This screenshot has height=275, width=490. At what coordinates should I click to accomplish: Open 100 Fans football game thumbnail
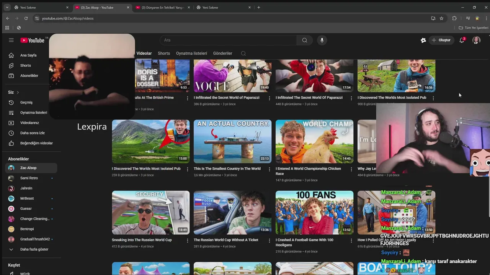click(x=314, y=212)
